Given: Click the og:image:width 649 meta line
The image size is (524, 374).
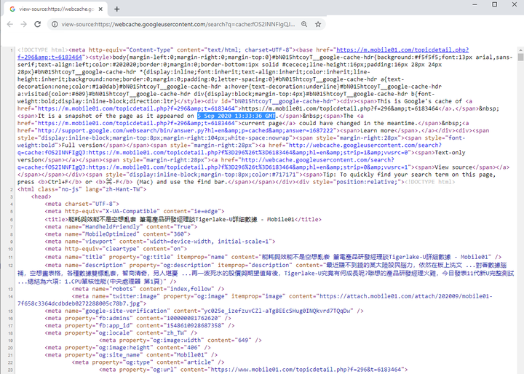Looking at the screenshot, I should point(180,341).
